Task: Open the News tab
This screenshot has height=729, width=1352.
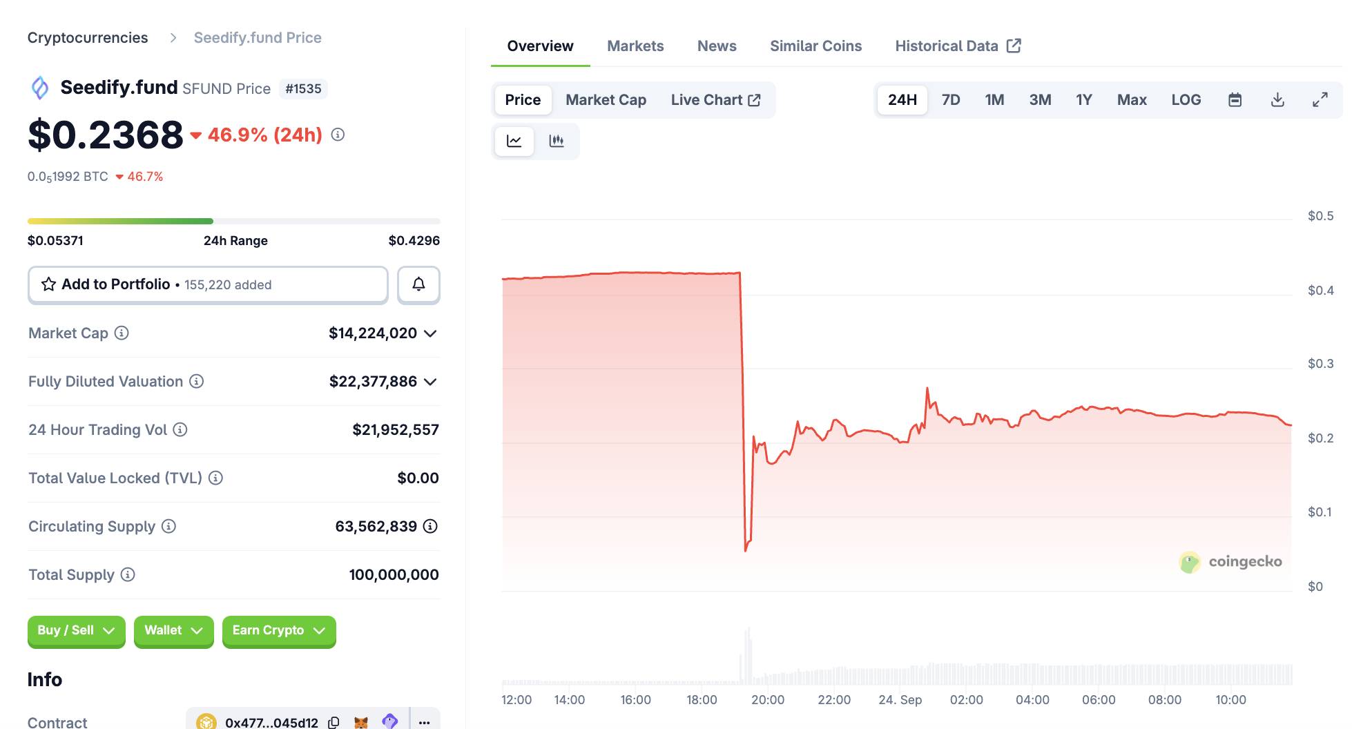Action: (x=717, y=46)
